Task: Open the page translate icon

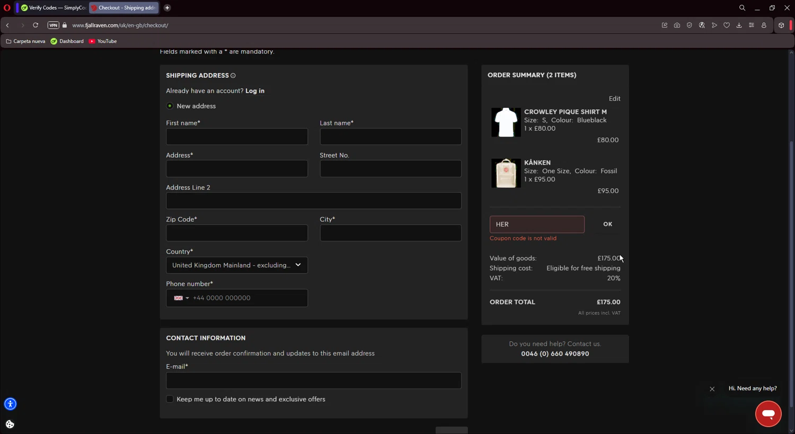Action: click(x=702, y=25)
